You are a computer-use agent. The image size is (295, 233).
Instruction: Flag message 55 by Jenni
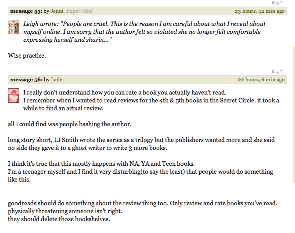coord(275,3)
